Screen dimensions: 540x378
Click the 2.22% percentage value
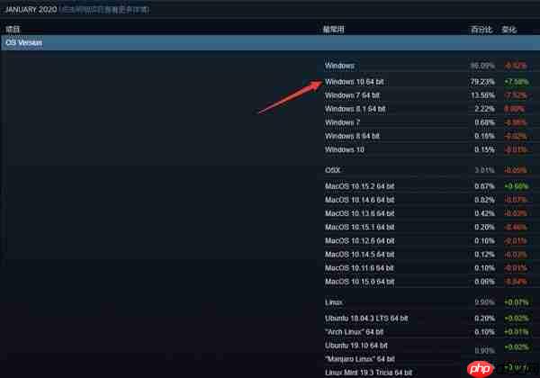pyautogui.click(x=484, y=109)
